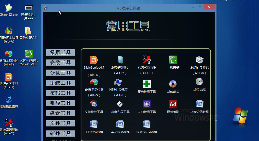
Task: Open CPU检测工具 chip icon
Action: 147,104
